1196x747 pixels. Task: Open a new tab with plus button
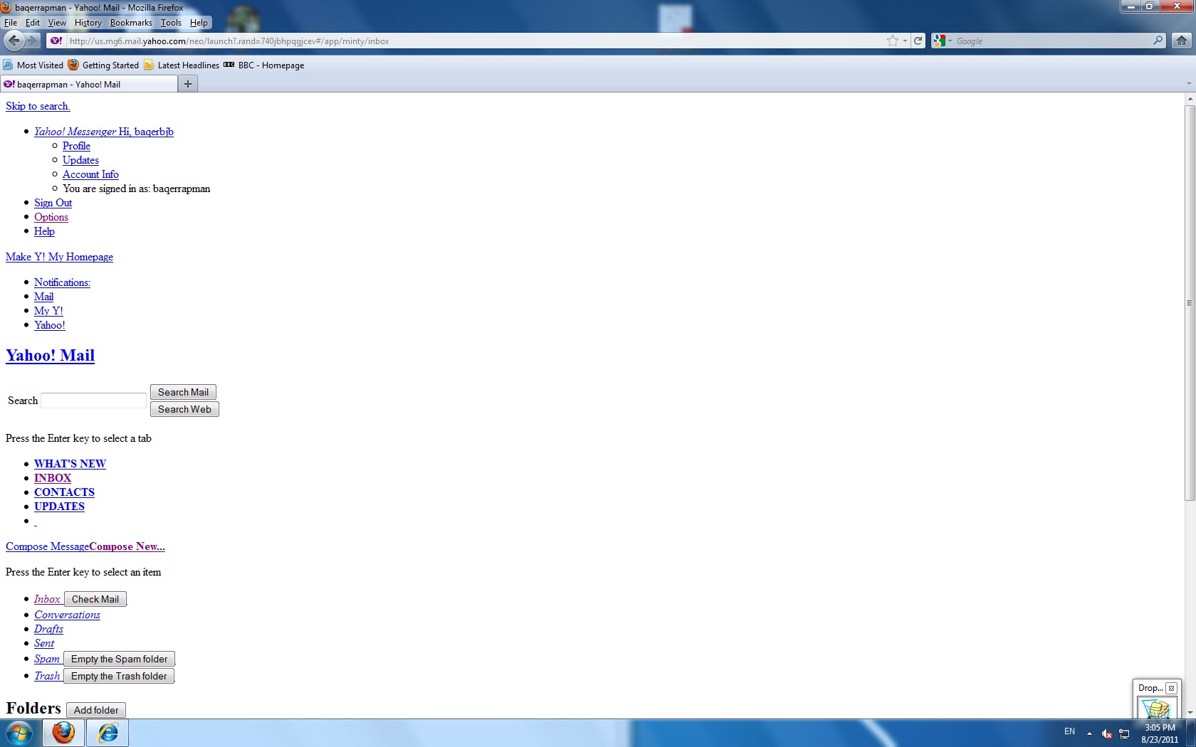pos(188,84)
